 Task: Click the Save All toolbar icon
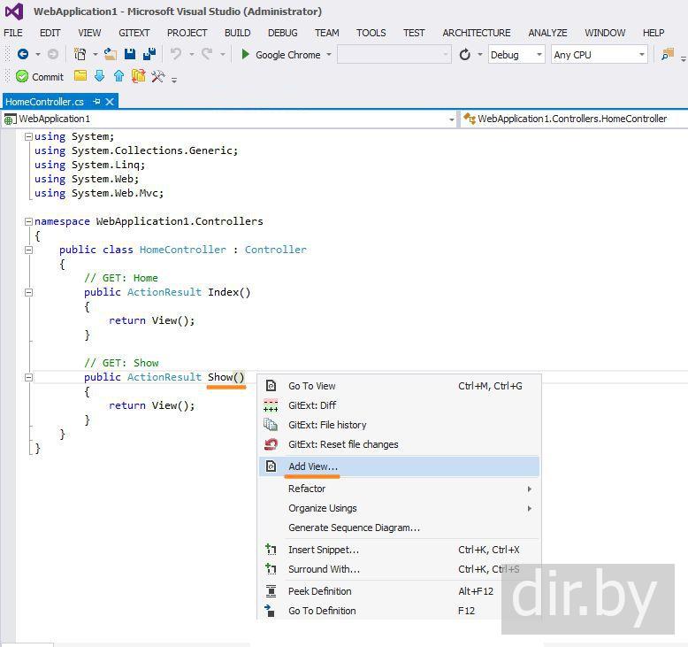point(149,54)
